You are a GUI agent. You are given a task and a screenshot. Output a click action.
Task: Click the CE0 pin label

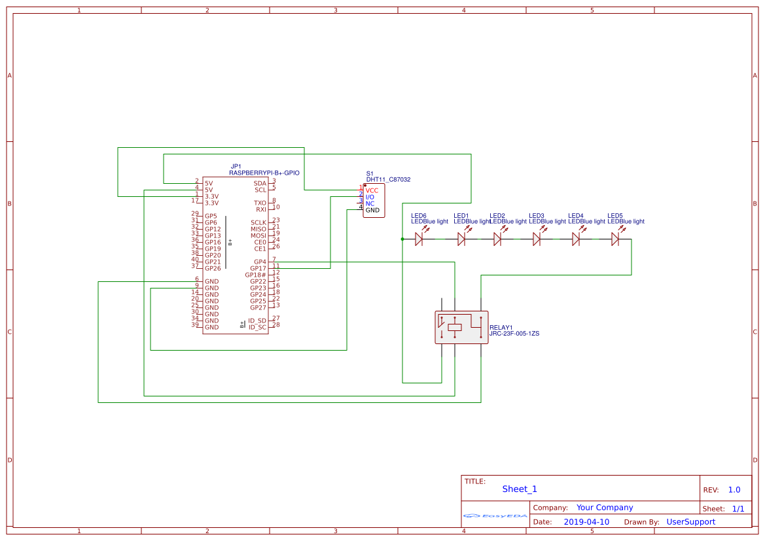260,243
